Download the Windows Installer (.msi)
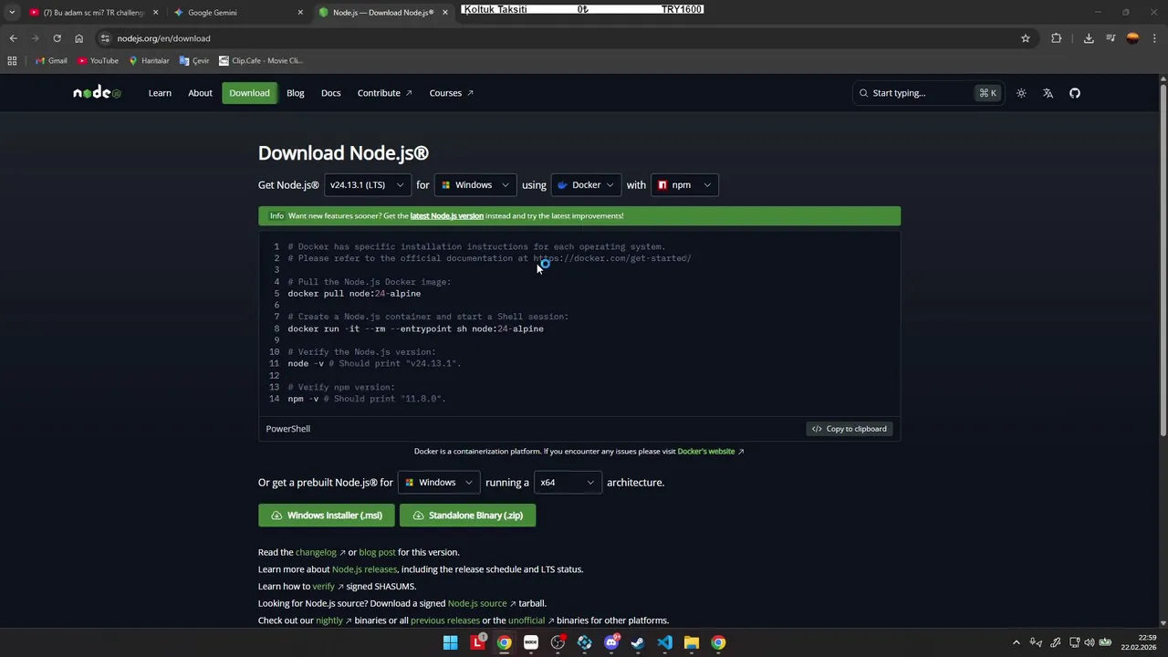This screenshot has width=1168, height=657. point(327,516)
